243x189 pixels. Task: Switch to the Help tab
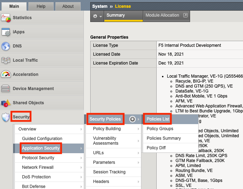pos(41,6)
